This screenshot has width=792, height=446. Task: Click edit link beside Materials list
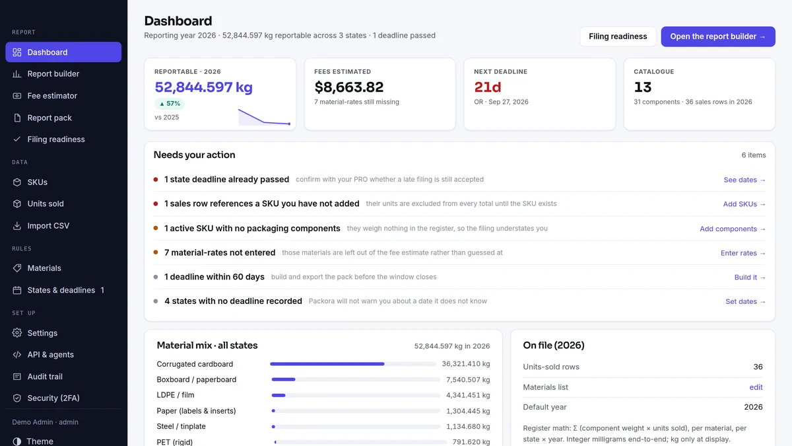(756, 387)
